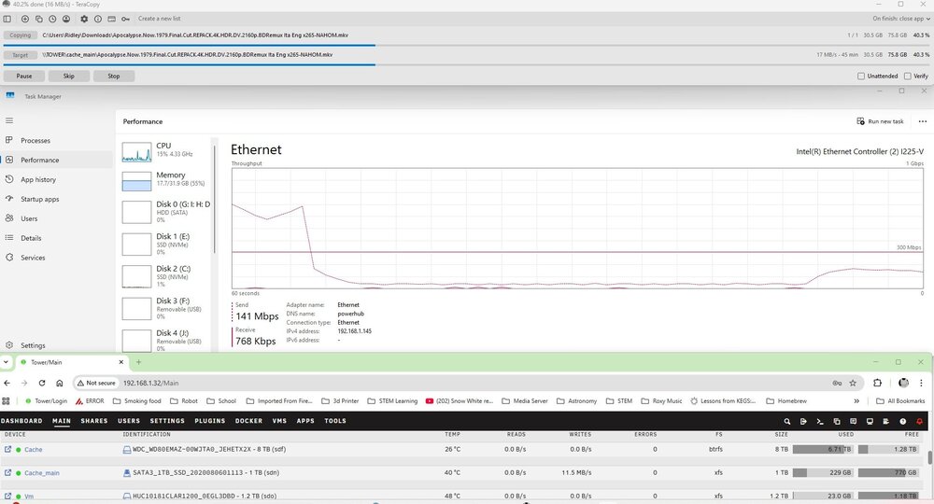Toggle Task Manager hamburger navigation menu

click(9, 120)
